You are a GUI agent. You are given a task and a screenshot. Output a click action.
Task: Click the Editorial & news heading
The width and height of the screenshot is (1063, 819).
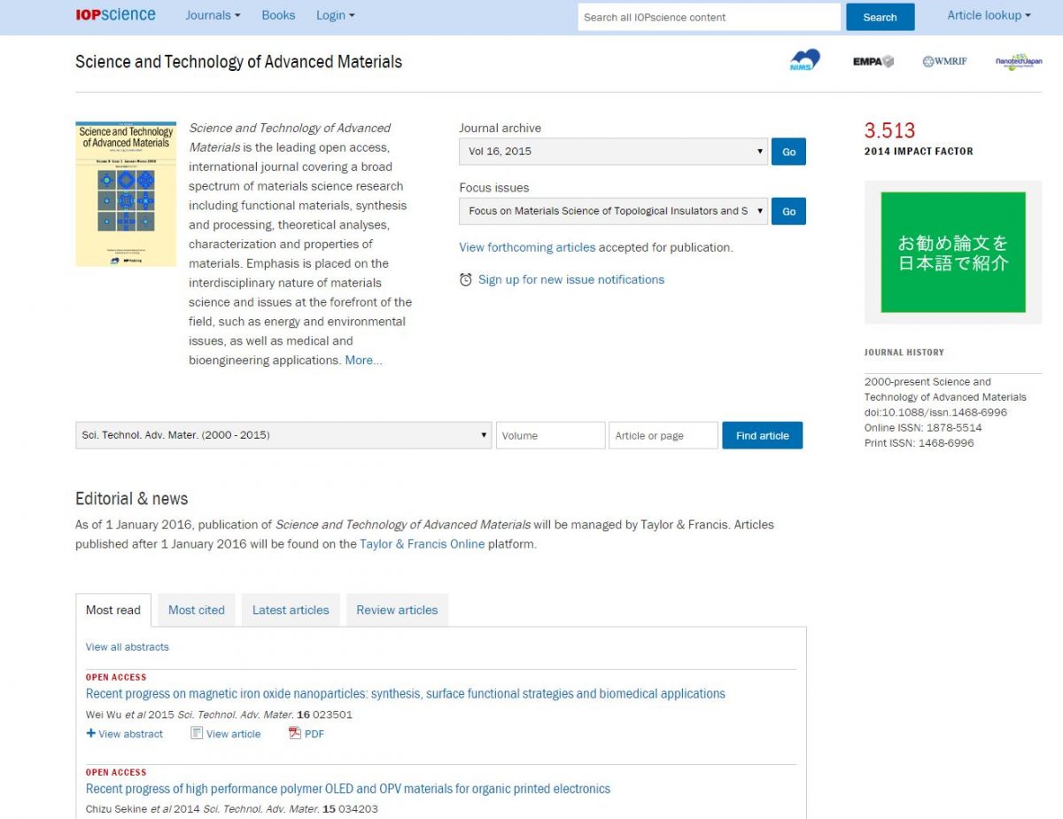[x=132, y=498]
